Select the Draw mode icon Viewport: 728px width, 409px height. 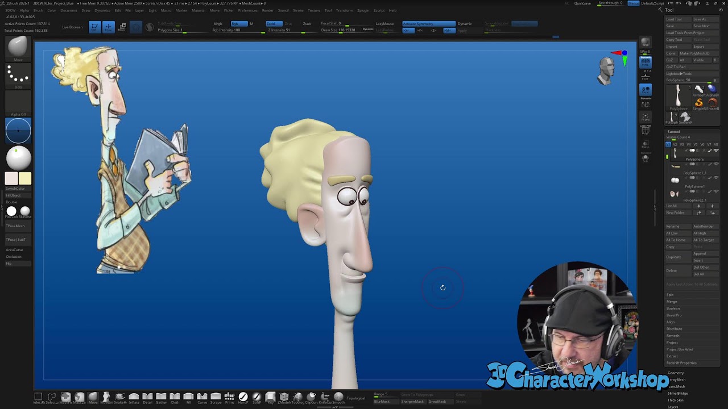[x=108, y=27]
